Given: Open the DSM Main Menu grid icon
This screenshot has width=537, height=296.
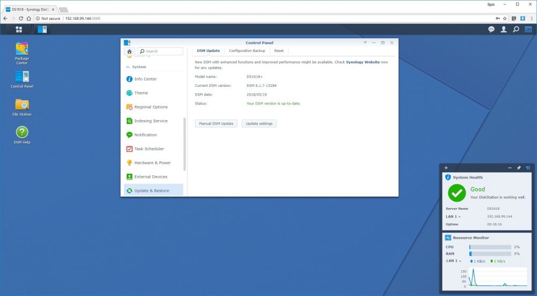Looking at the screenshot, I should coord(19,29).
